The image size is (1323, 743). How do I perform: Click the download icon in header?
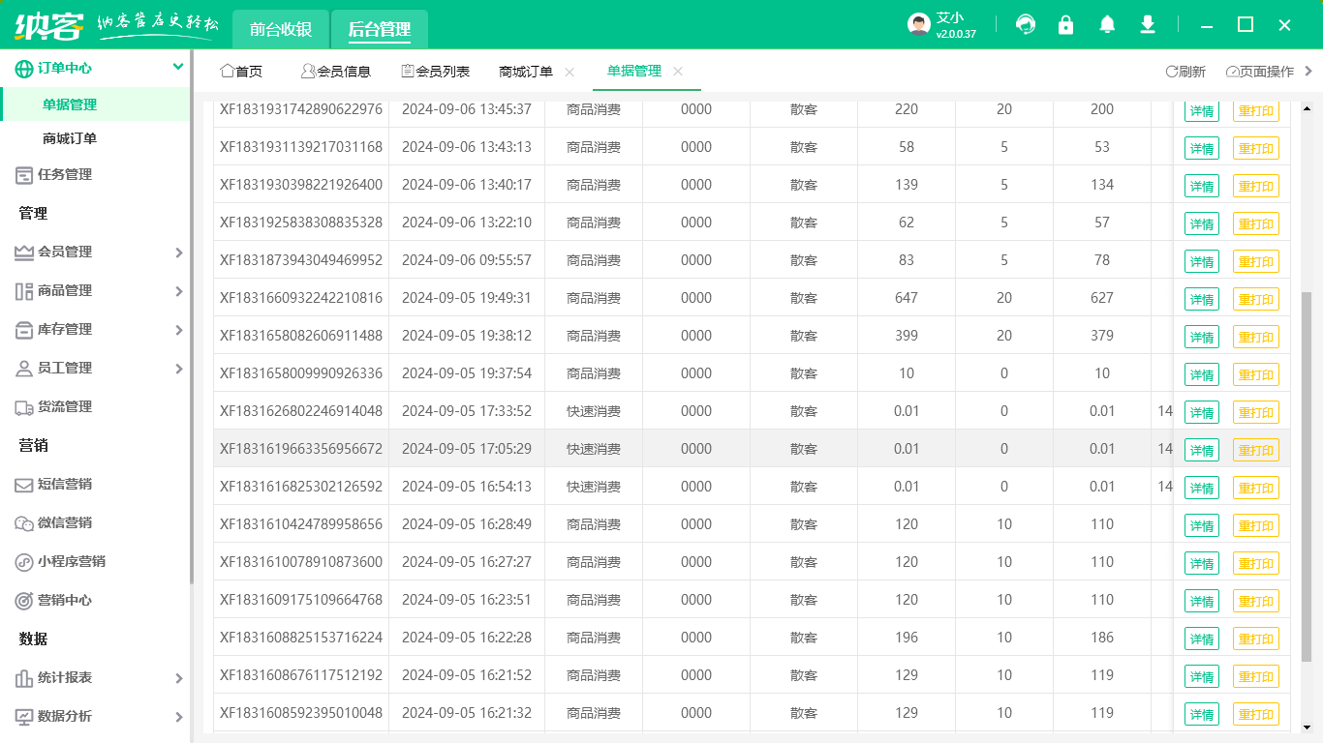[1148, 25]
